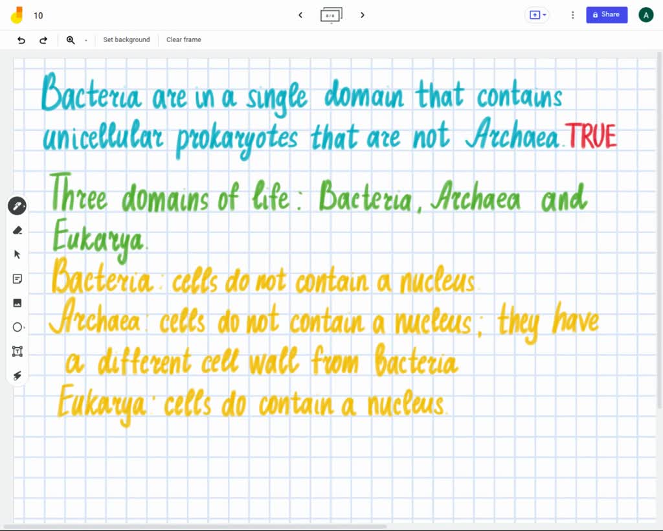Viewport: 663px width, 531px height.
Task: Open the zoom level dropdown
Action: click(86, 40)
